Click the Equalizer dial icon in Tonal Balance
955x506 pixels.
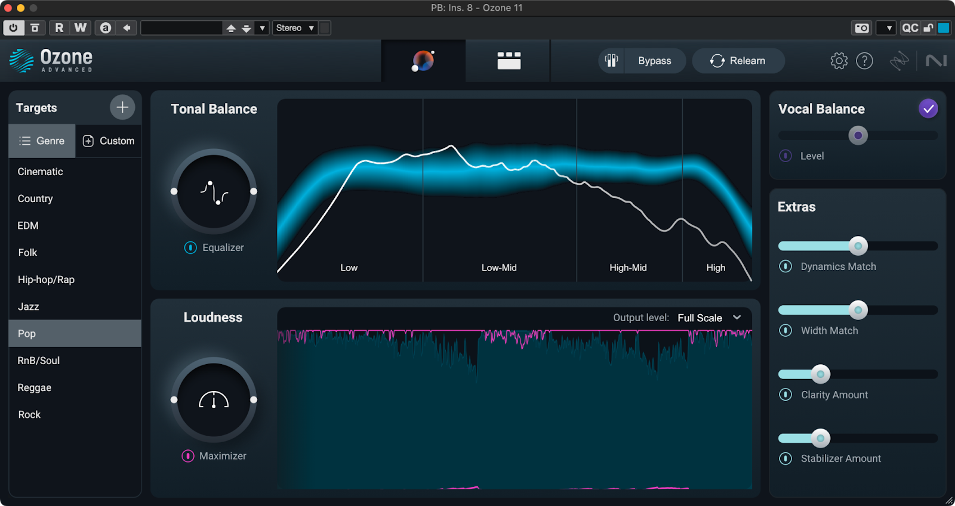tap(214, 192)
